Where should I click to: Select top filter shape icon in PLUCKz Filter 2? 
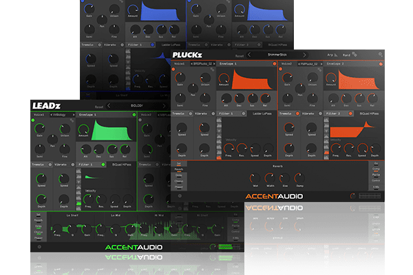point(326,120)
